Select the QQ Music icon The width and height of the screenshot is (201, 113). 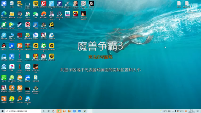pos(12,100)
